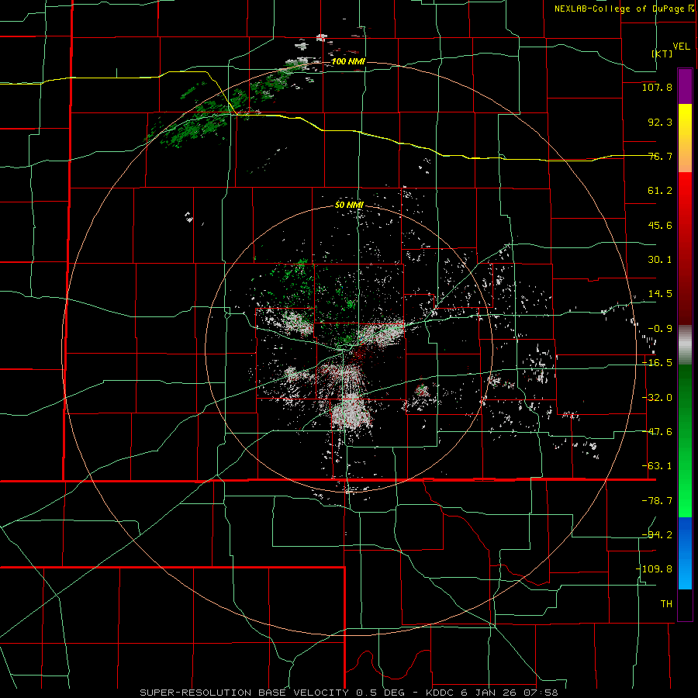
Task: Click the -32.0 velocity scale value
Action: coord(657,398)
